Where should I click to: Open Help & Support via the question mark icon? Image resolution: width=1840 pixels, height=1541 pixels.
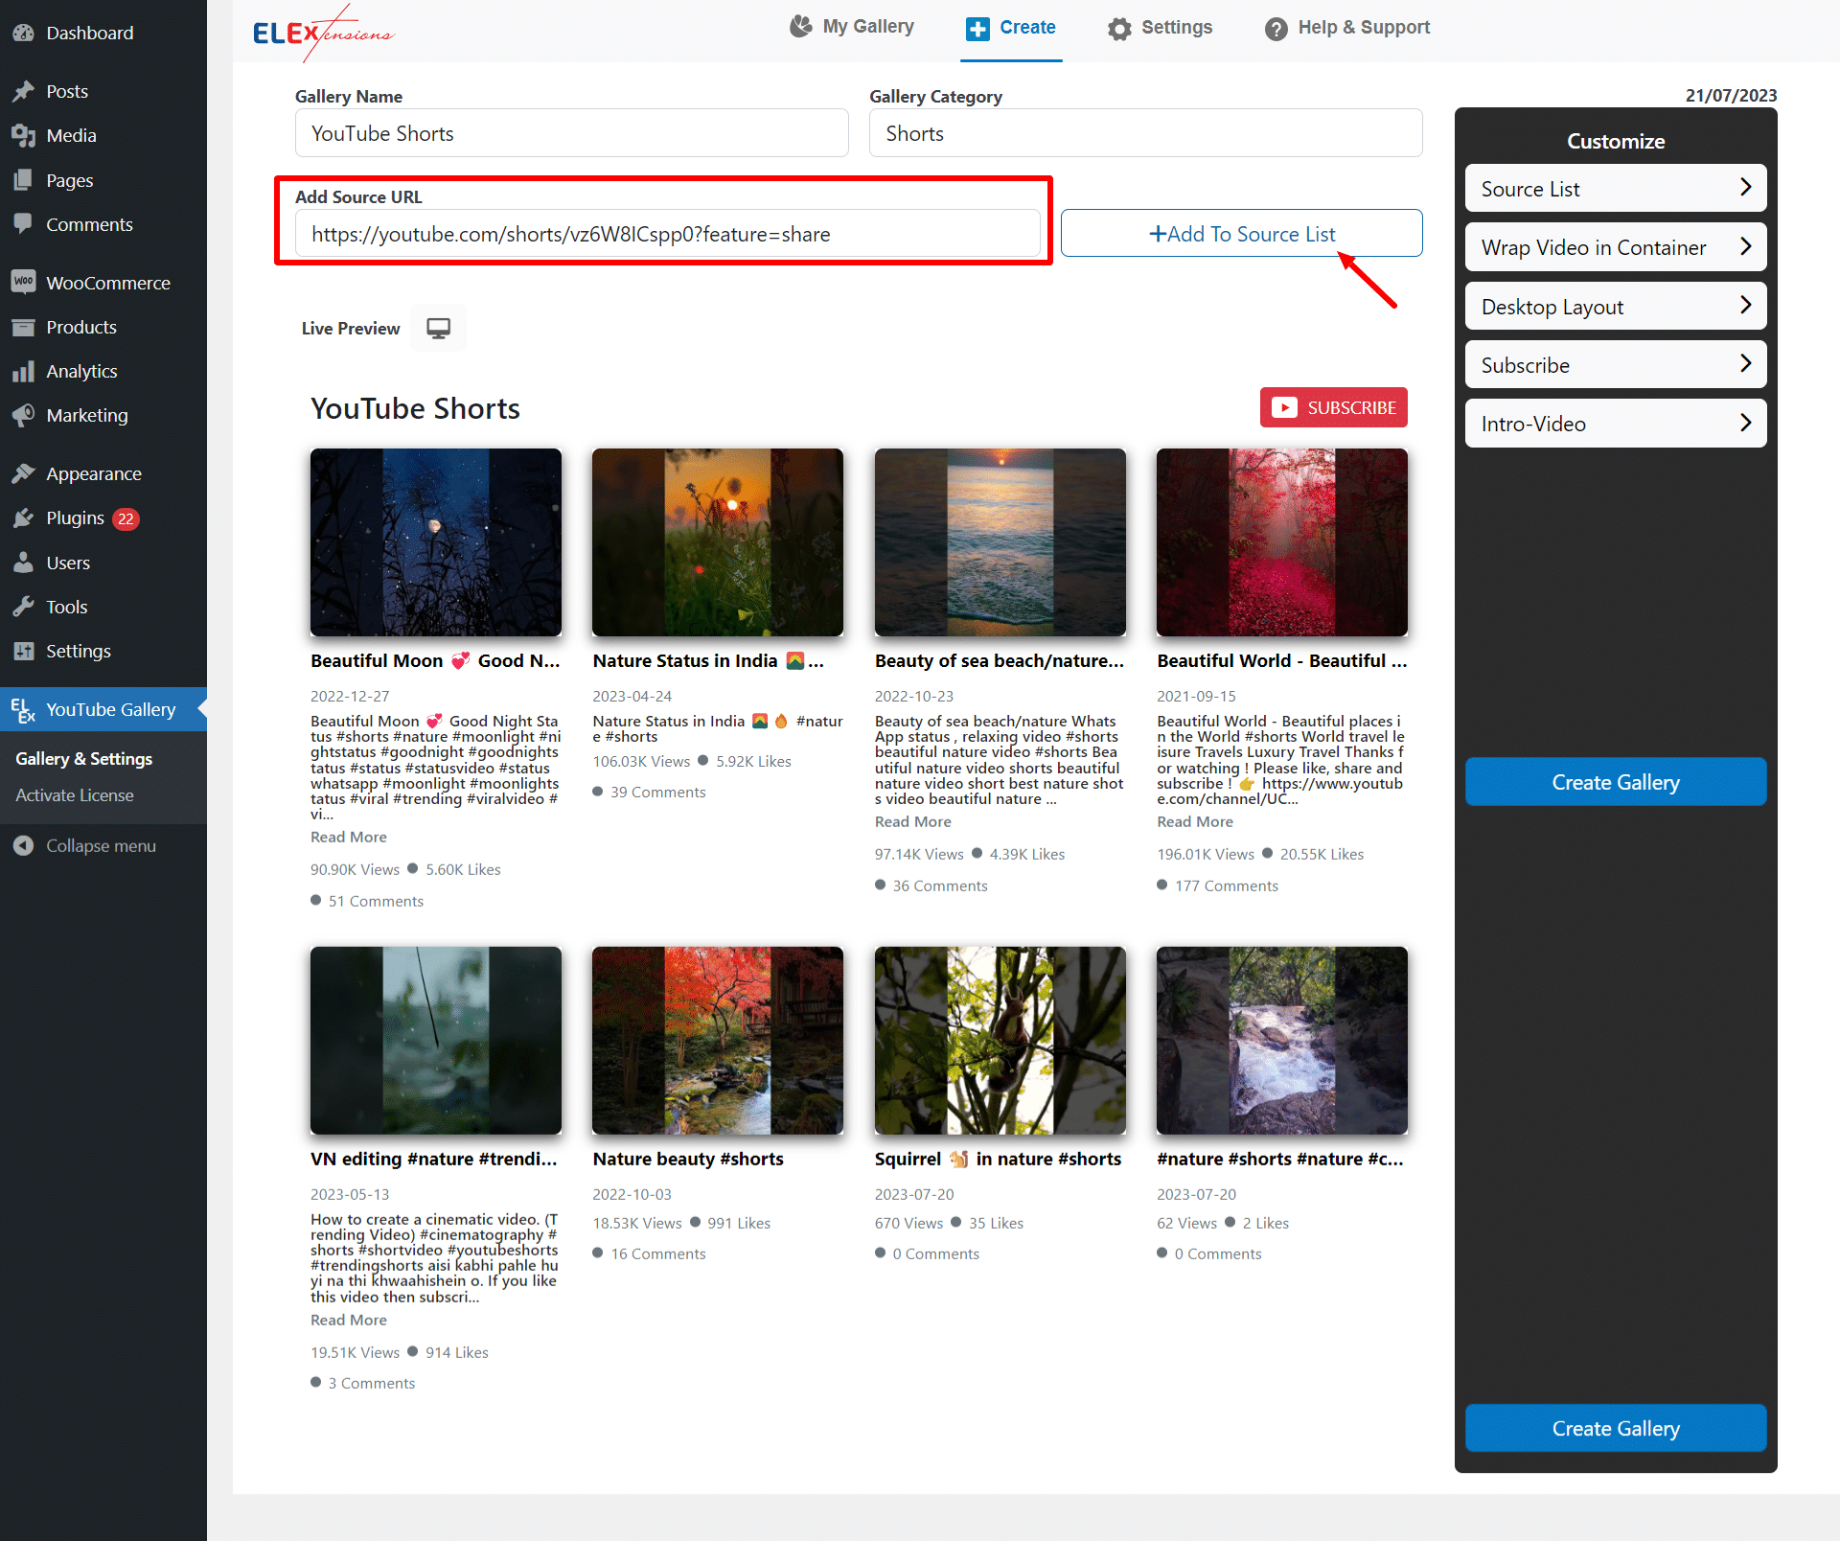coord(1276,28)
